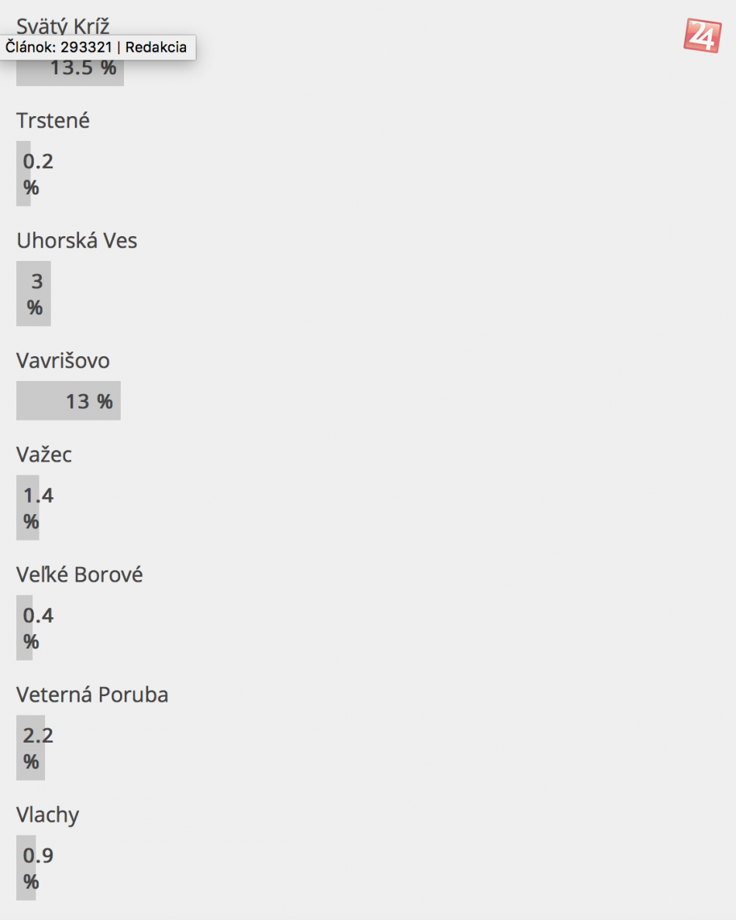
Task: Pick the Važec option label
Action: point(44,455)
